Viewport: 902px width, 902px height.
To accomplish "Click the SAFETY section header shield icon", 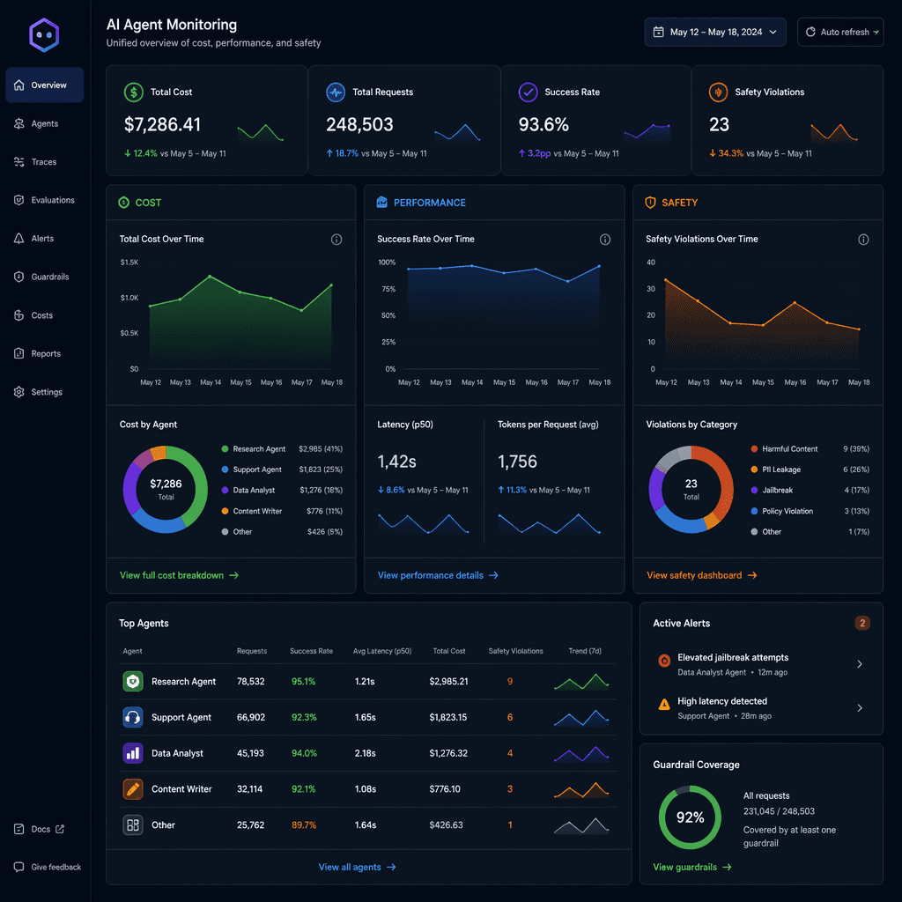I will tap(651, 203).
